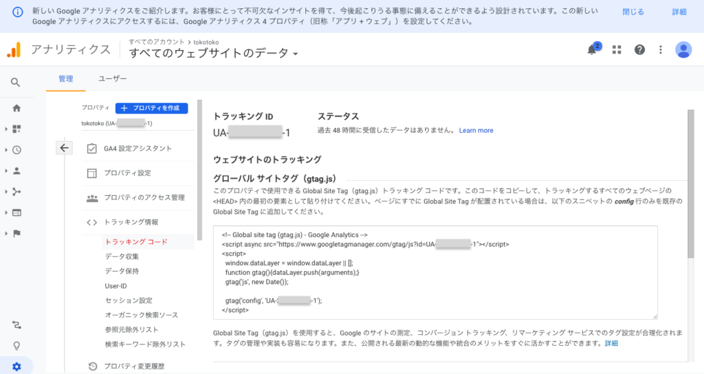This screenshot has width=704, height=374.
Task: Click the ステータス heading
Action: (x=338, y=117)
